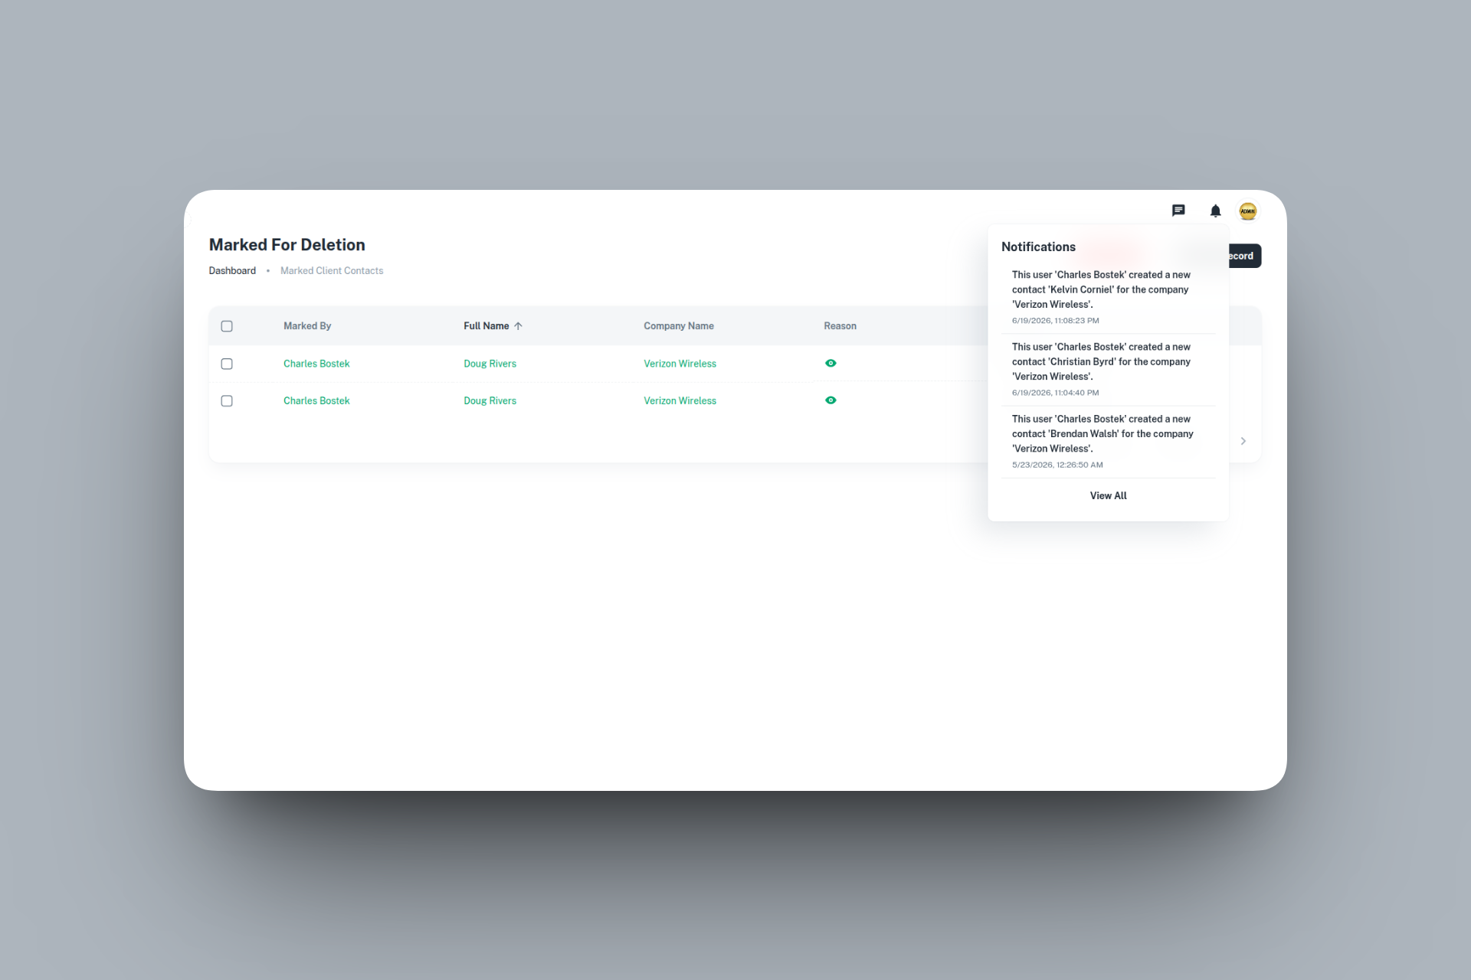
Task: Open Charles Bostek link in first row
Action: coord(316,364)
